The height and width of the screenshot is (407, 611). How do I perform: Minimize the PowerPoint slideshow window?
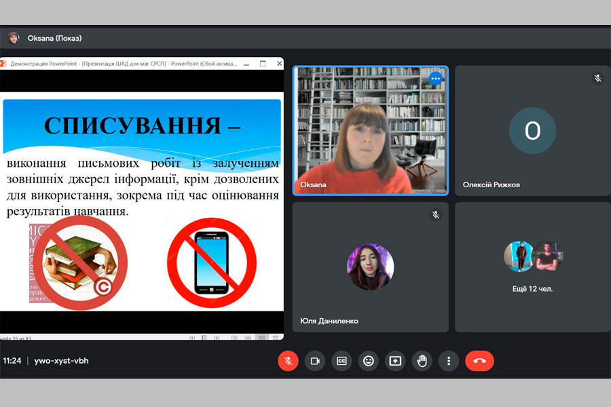(x=246, y=64)
